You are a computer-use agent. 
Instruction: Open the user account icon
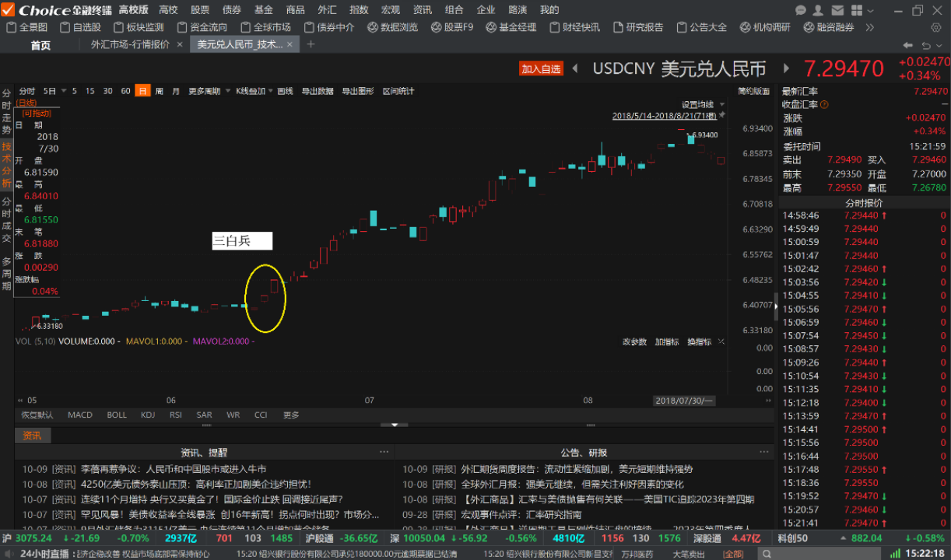(819, 10)
